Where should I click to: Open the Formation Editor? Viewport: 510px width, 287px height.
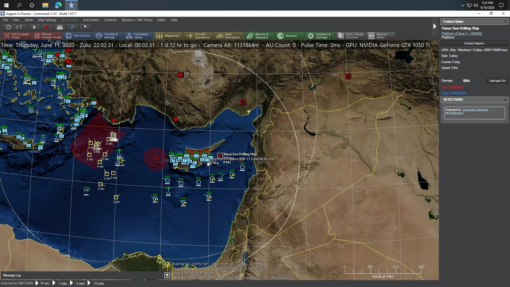(138, 36)
